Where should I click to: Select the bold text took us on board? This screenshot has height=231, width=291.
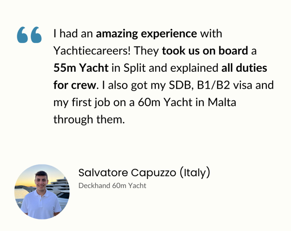point(205,51)
